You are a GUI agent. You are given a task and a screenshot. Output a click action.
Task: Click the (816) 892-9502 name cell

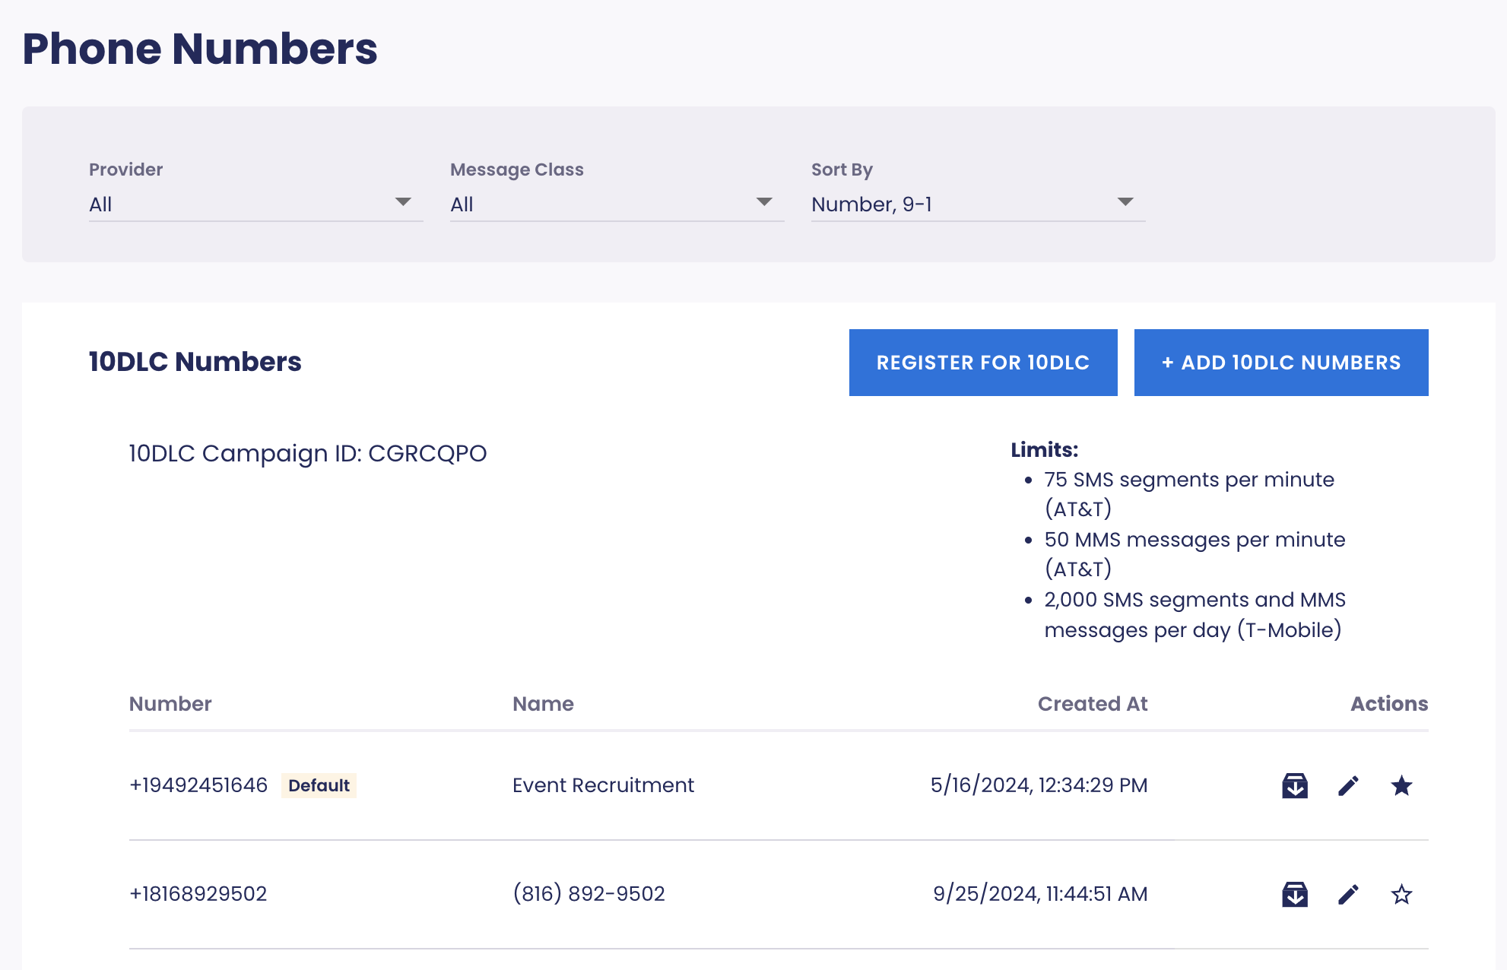pos(589,894)
